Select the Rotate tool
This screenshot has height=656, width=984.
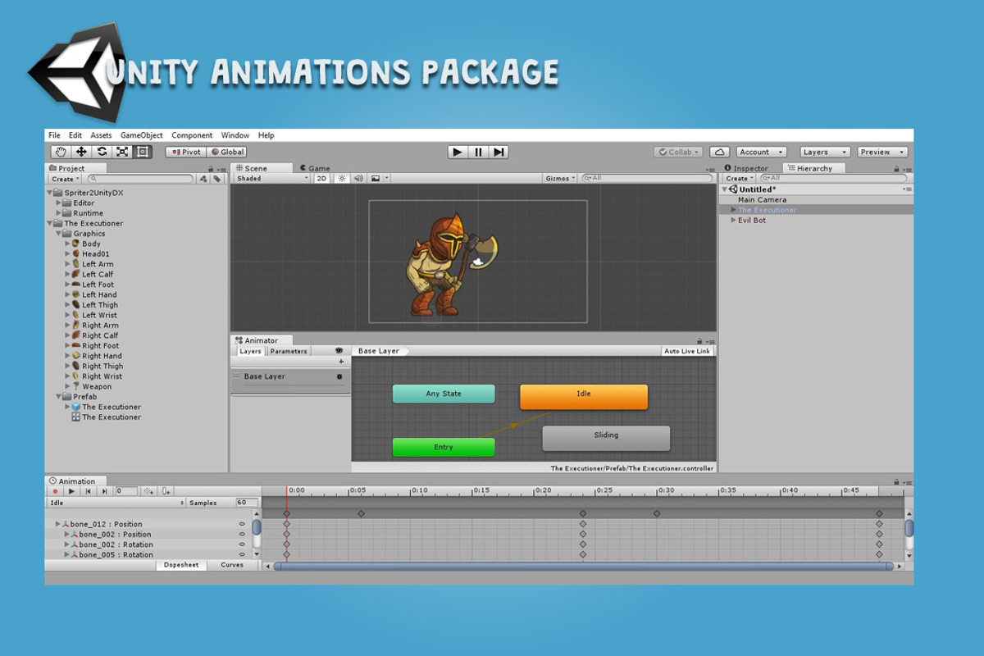[x=102, y=152]
